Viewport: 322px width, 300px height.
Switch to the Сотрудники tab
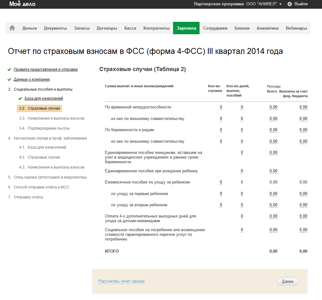[215, 28]
